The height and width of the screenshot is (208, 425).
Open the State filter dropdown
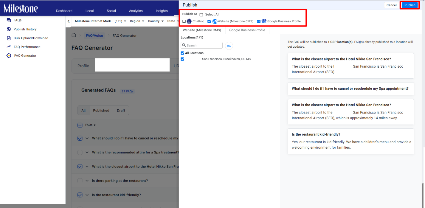click(x=173, y=21)
